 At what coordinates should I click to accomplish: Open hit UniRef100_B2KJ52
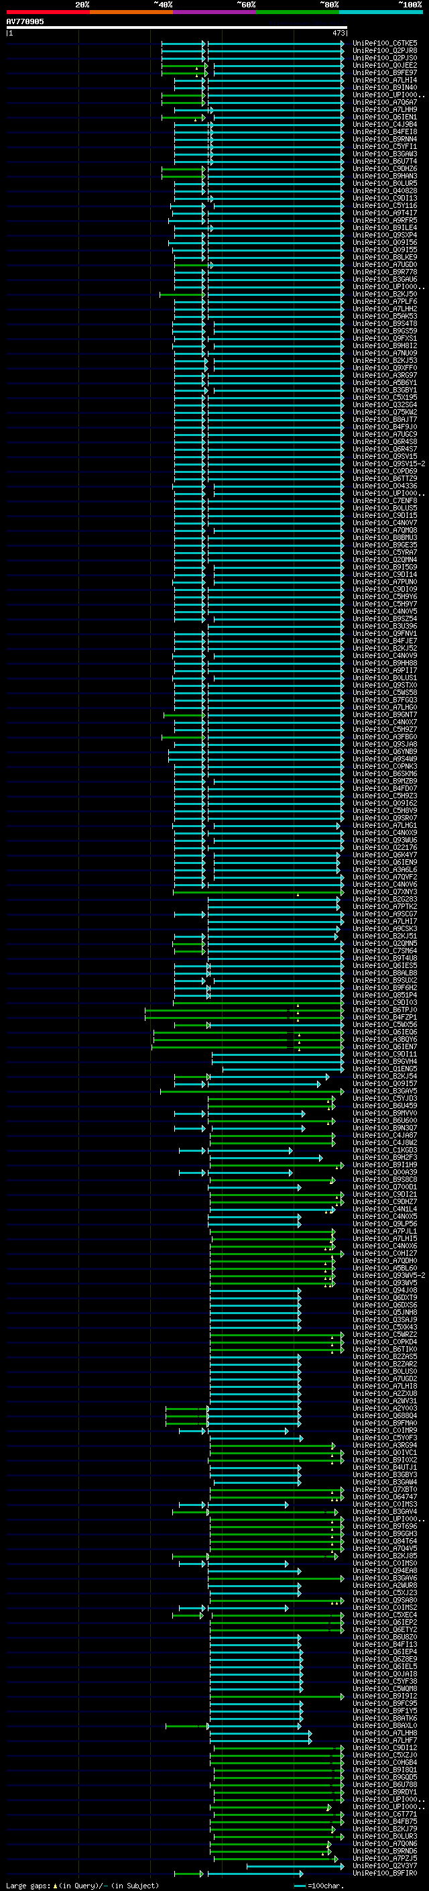coord(385,648)
